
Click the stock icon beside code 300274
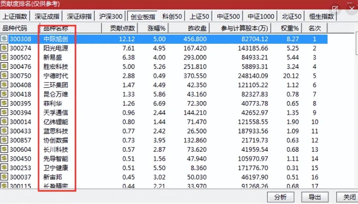coord(4,48)
